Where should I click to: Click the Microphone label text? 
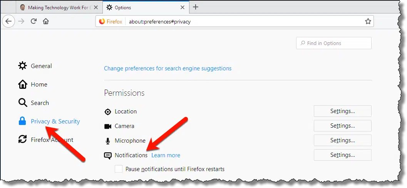(x=130, y=141)
